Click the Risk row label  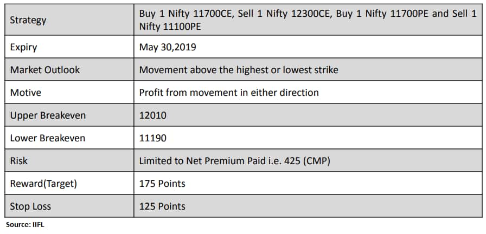point(18,161)
